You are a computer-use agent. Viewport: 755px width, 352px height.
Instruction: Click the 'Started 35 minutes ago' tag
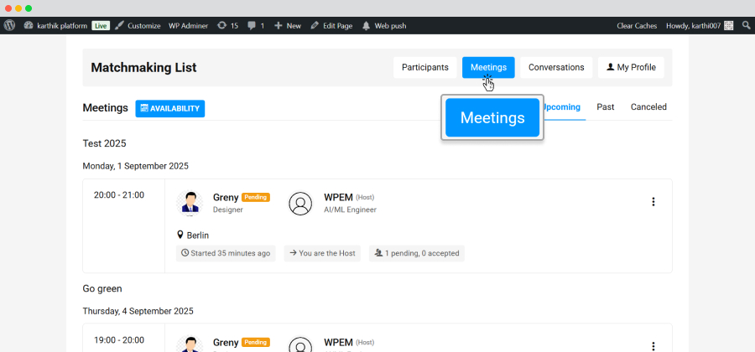click(x=226, y=253)
